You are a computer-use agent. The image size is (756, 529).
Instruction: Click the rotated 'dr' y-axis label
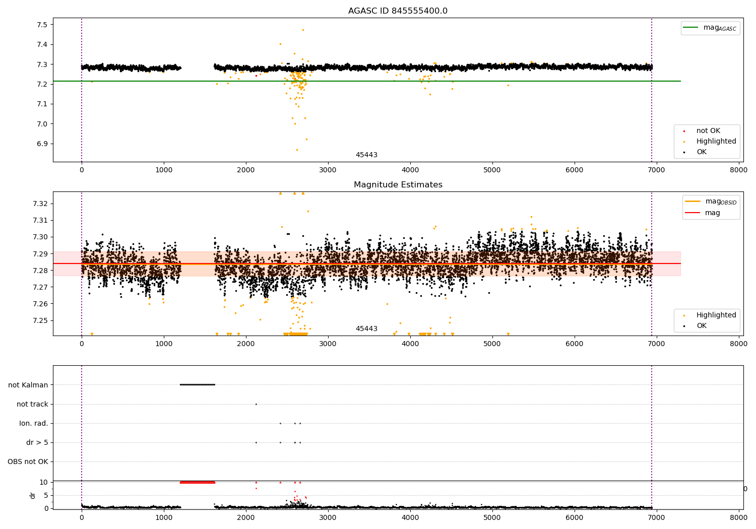coord(33,495)
